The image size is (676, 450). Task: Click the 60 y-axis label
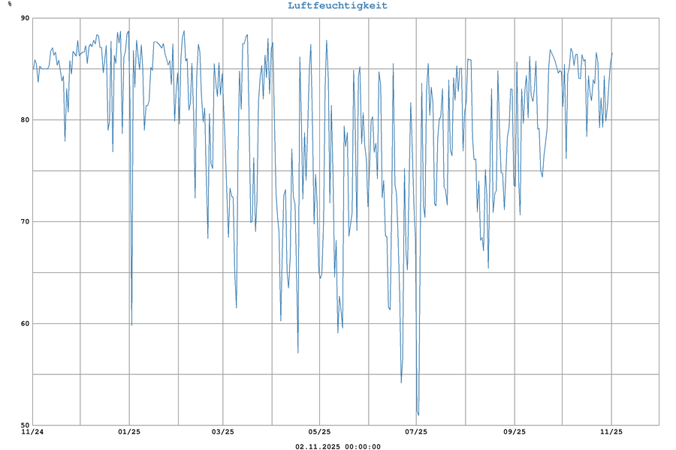(x=25, y=324)
